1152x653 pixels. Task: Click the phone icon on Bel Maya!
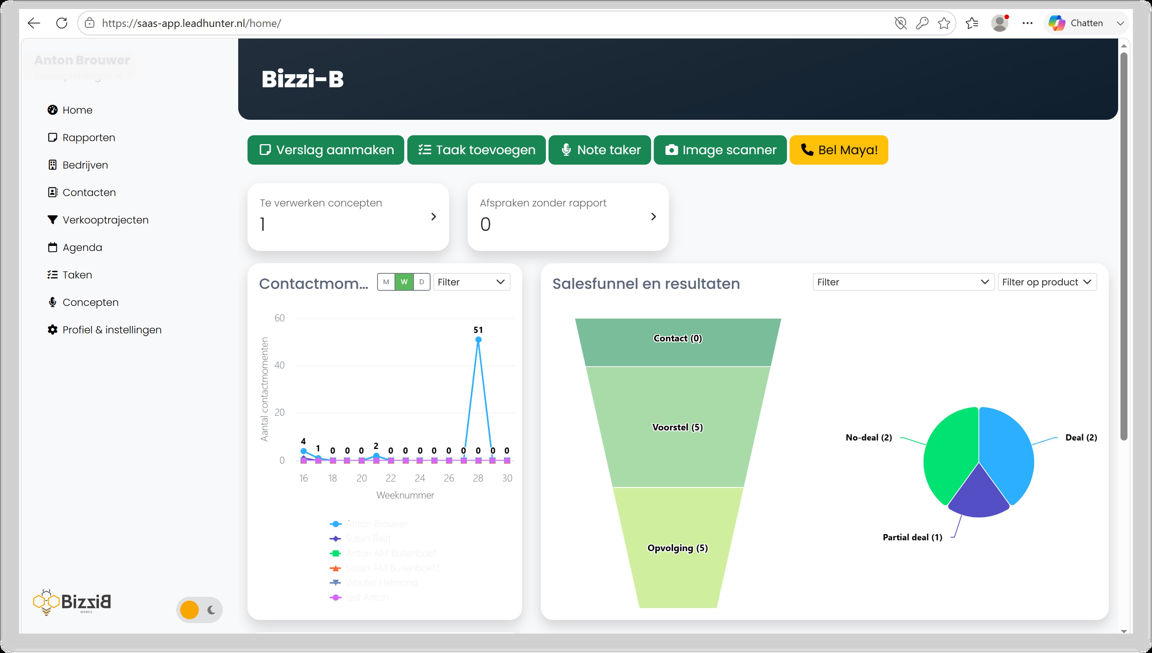[807, 150]
